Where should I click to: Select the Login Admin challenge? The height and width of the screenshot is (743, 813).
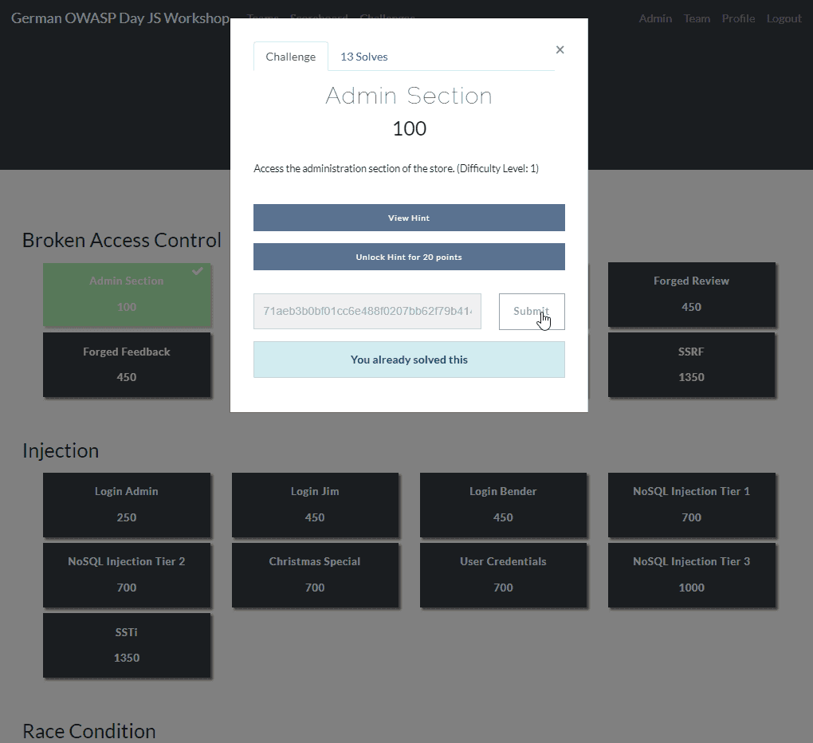point(127,505)
